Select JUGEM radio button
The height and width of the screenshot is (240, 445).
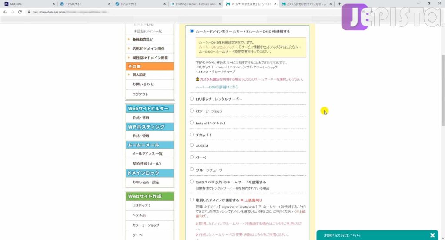pyautogui.click(x=192, y=145)
